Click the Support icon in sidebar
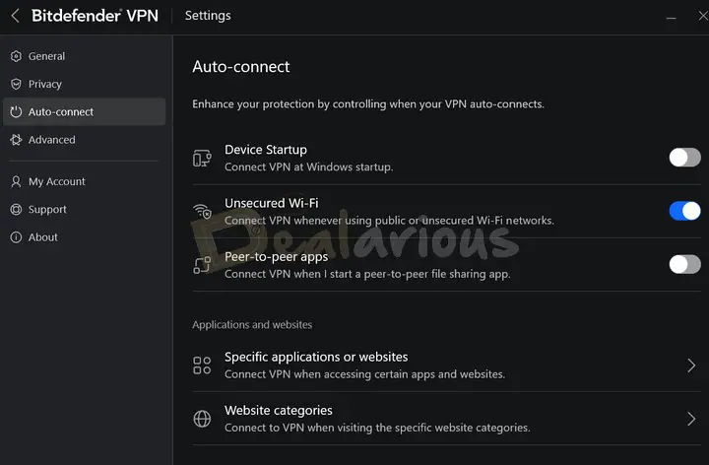 (16, 209)
